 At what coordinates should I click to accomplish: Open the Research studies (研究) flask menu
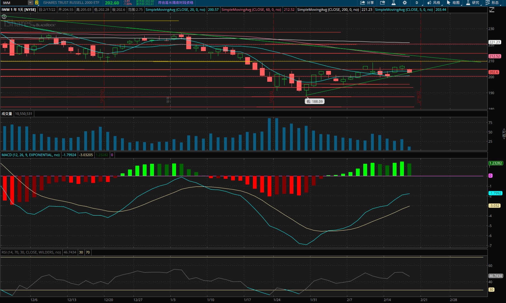[x=473, y=3]
